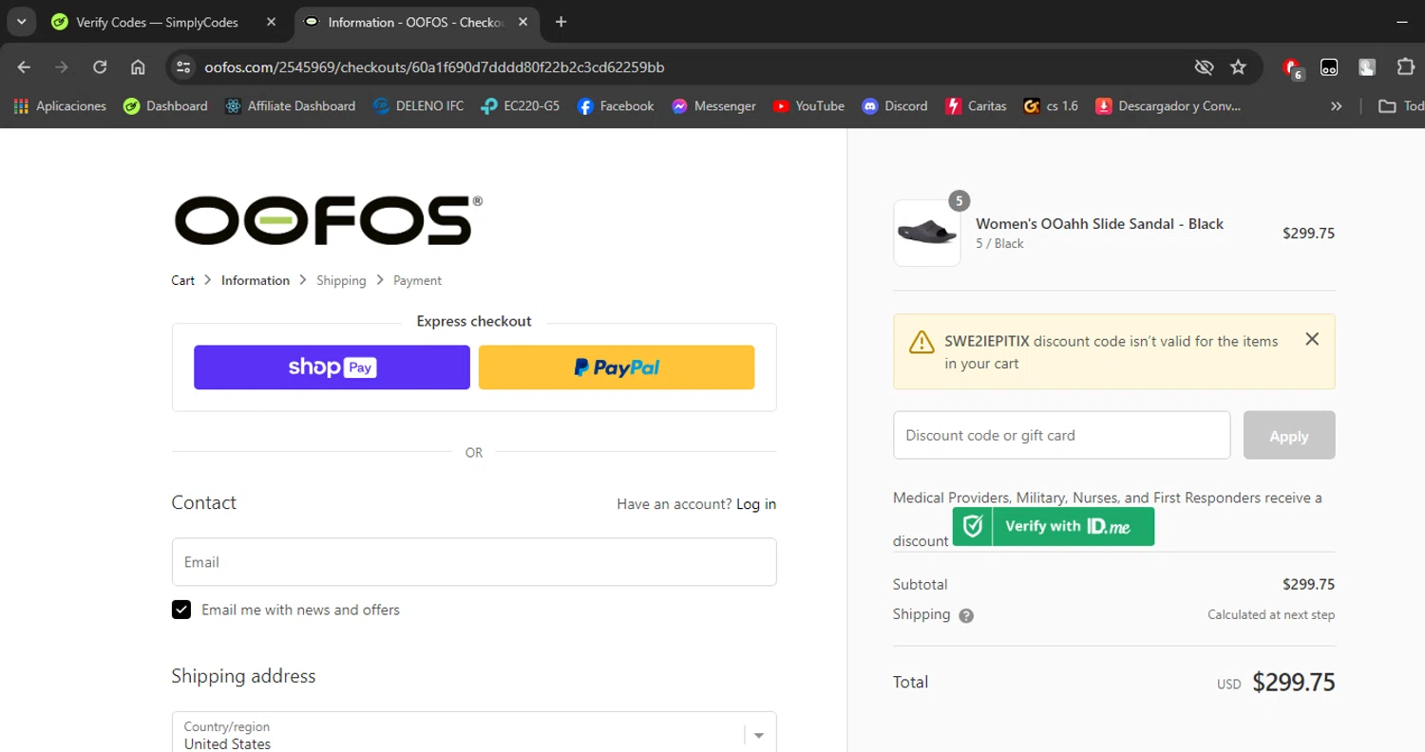
Task: Open the Descargador y Conv... bookmark
Action: 1168,106
